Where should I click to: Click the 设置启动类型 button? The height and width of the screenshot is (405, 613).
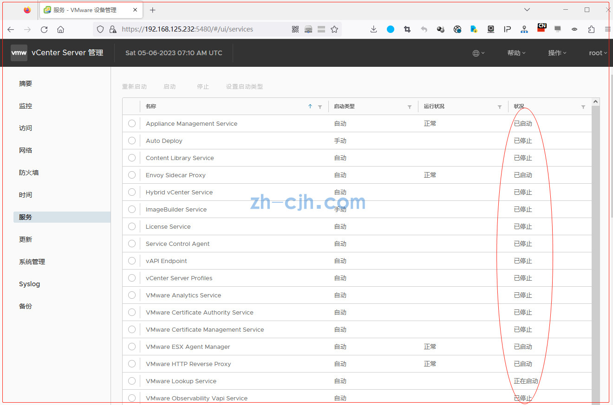[x=244, y=87]
